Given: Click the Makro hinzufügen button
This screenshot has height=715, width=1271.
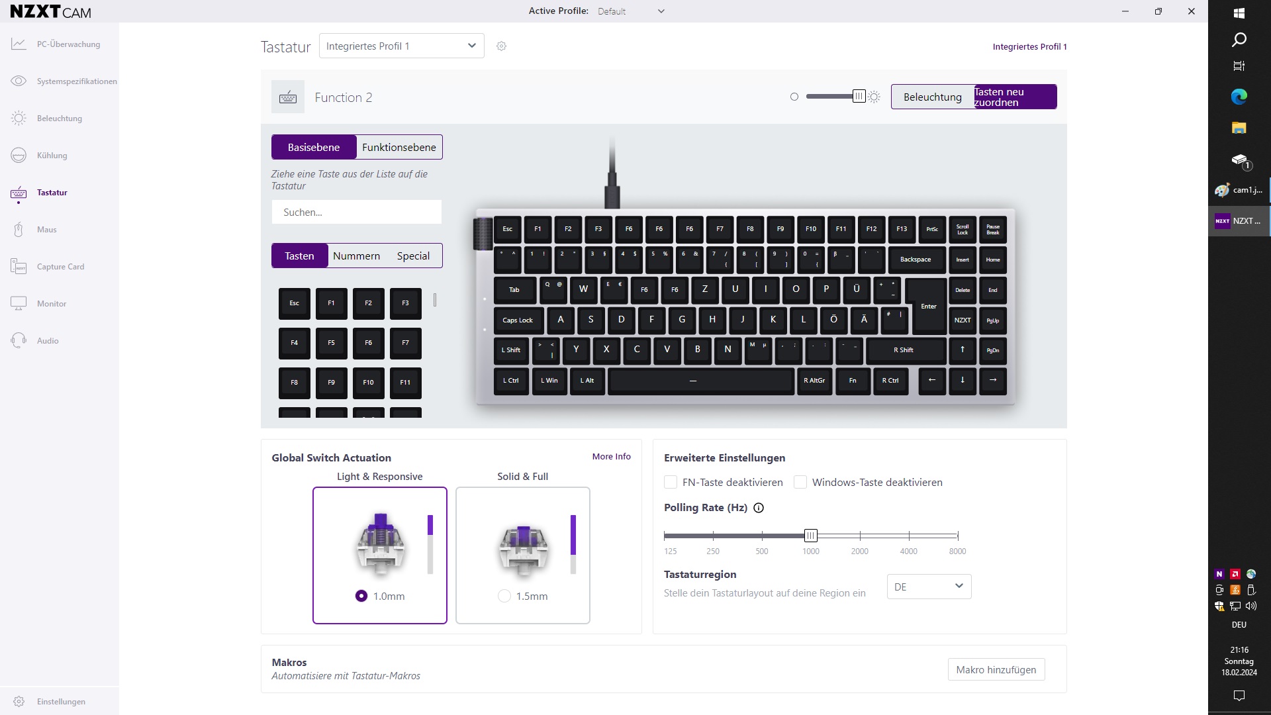Looking at the screenshot, I should (x=996, y=669).
